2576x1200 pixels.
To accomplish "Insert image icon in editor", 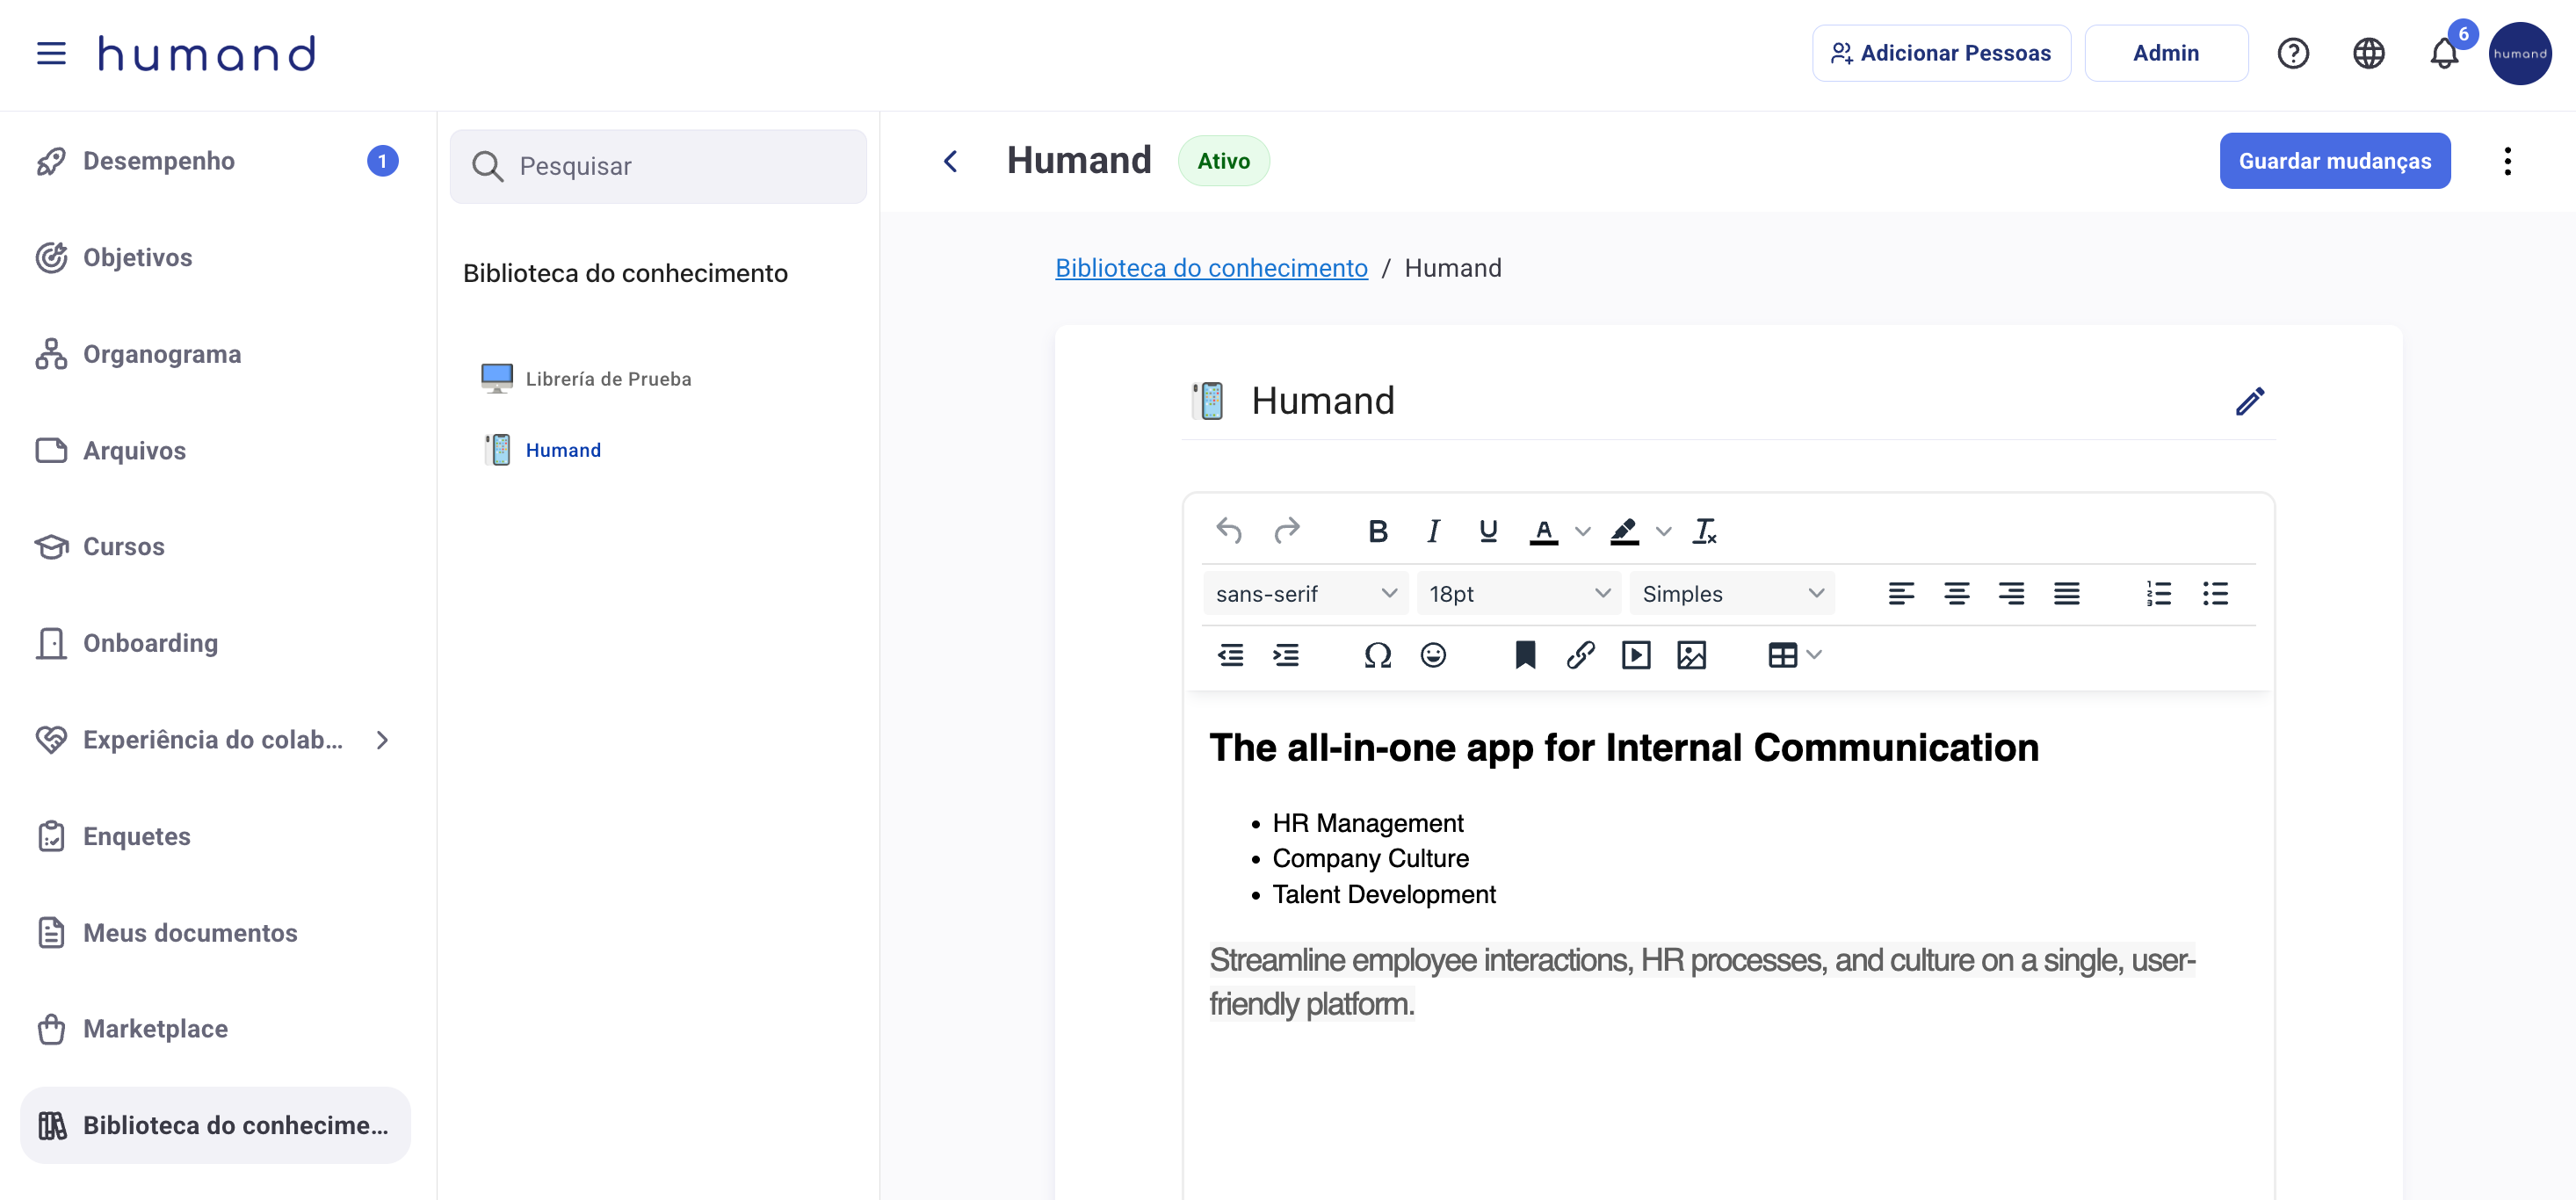I will point(1691,656).
